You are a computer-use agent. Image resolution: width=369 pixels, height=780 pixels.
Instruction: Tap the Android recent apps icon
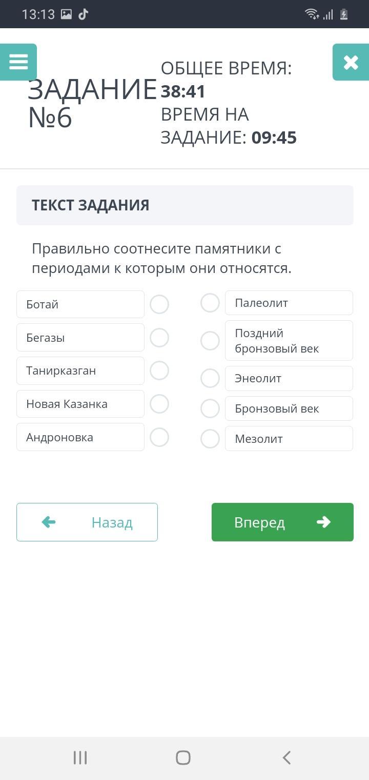[x=80, y=757]
